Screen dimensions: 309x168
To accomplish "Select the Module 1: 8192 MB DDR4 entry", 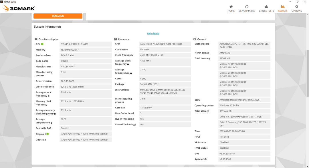I will coord(244,66).
